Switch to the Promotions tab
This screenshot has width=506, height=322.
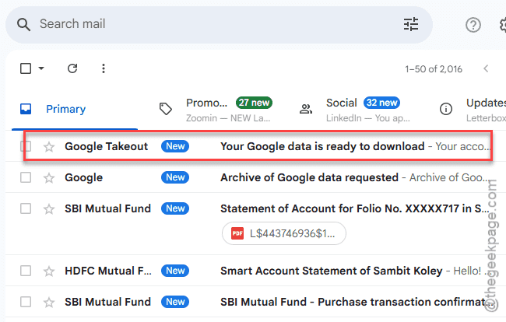point(221,109)
